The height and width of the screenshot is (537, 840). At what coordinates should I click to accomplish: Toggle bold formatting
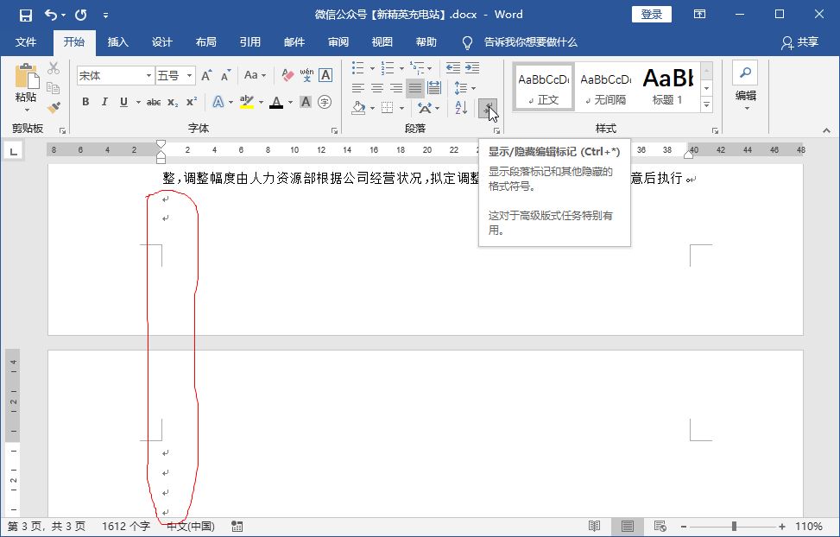(x=85, y=102)
